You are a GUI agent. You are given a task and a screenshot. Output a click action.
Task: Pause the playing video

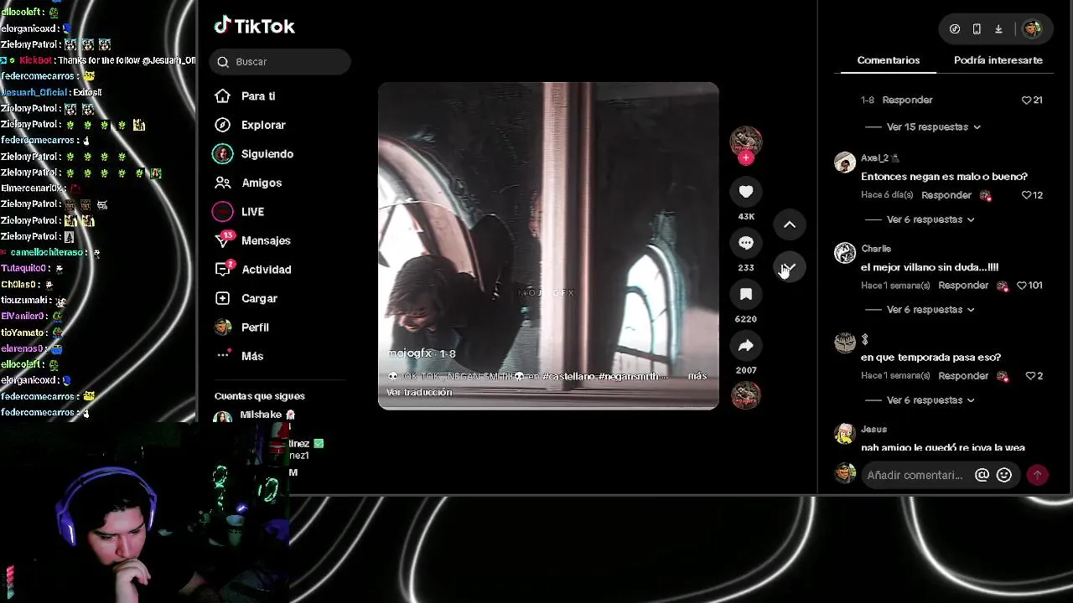tap(548, 245)
